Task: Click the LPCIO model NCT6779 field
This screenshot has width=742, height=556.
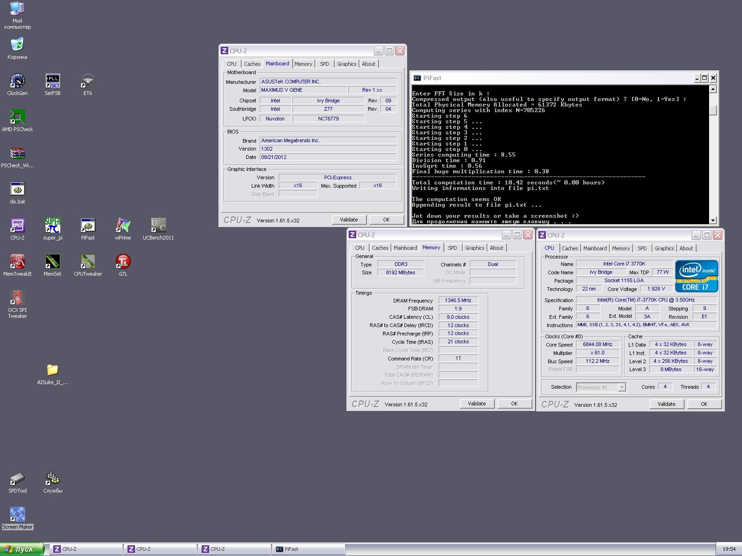Action: [328, 119]
